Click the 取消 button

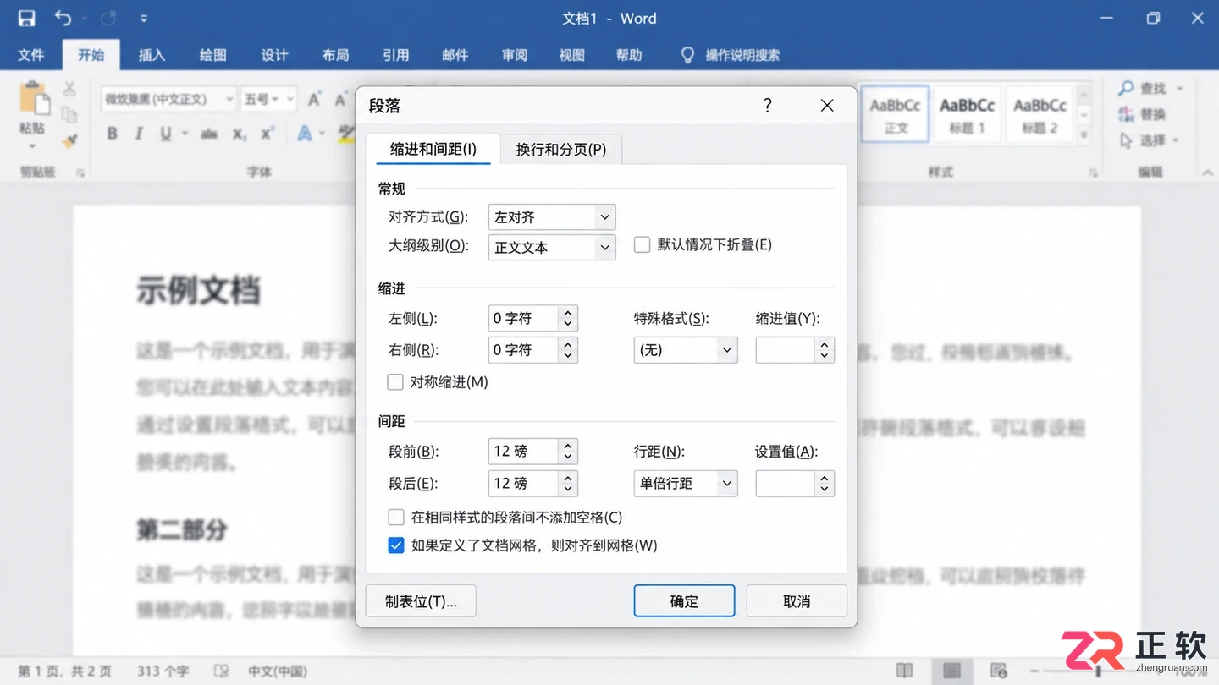(x=797, y=601)
